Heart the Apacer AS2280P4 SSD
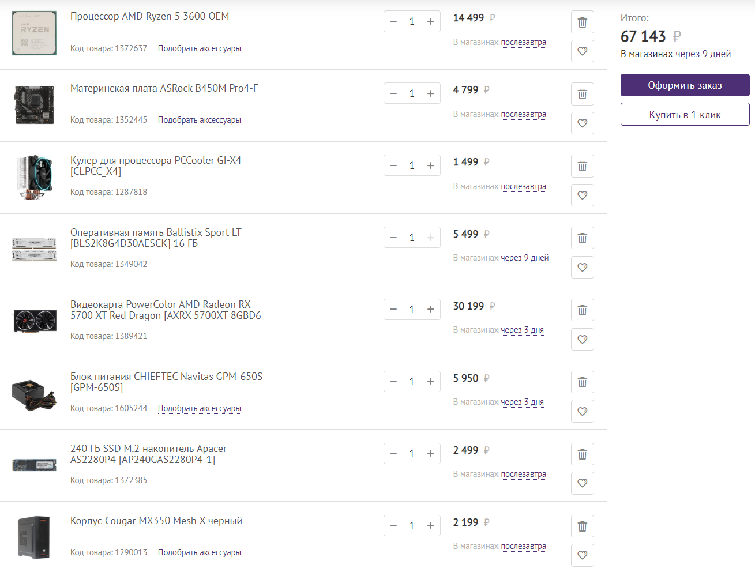Image resolution: width=755 pixels, height=572 pixels. [583, 483]
